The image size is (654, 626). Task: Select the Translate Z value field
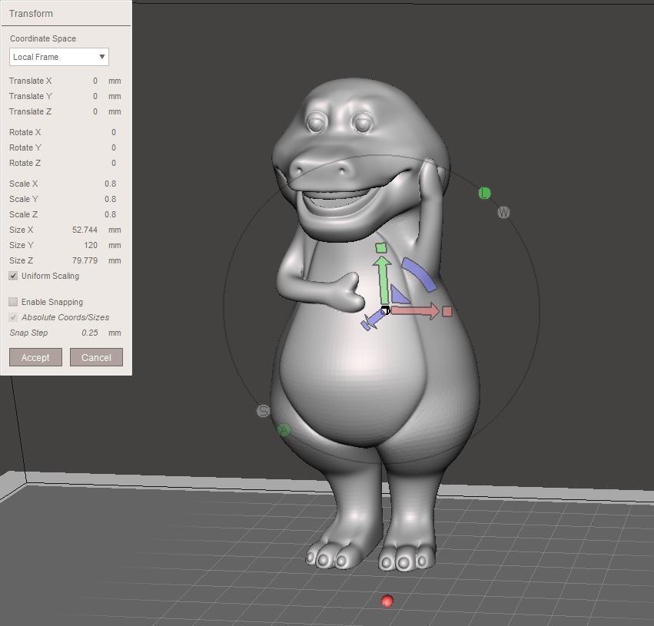point(95,111)
